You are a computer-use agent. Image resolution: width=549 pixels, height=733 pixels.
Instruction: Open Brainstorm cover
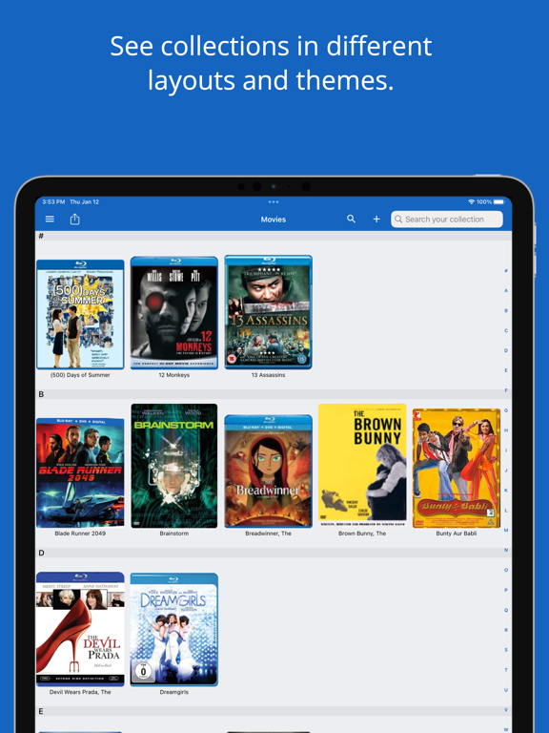tap(174, 466)
